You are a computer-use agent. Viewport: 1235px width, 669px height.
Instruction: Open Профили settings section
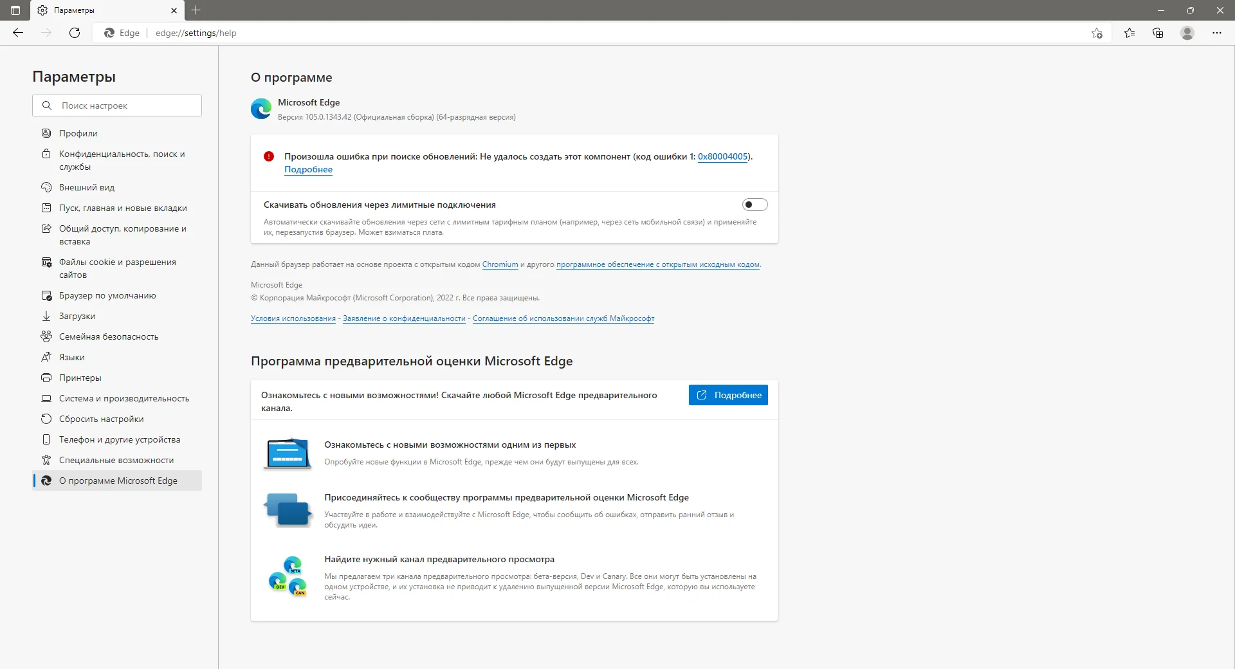(117, 133)
